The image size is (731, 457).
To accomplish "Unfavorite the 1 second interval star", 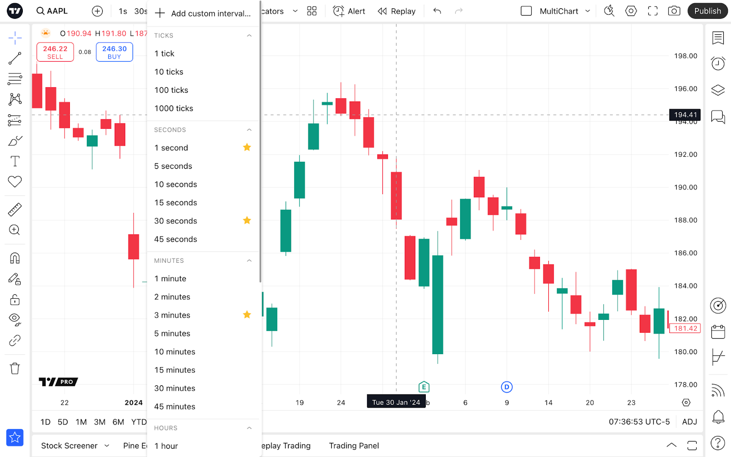I will (247, 147).
